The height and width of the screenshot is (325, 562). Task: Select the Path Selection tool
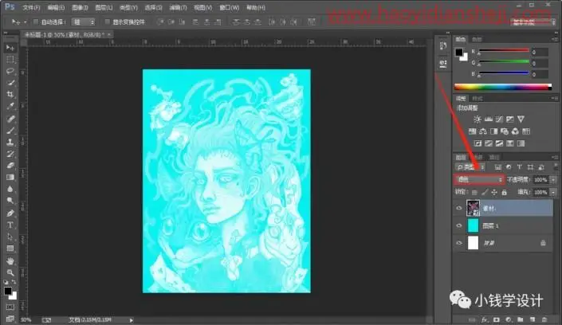10,237
